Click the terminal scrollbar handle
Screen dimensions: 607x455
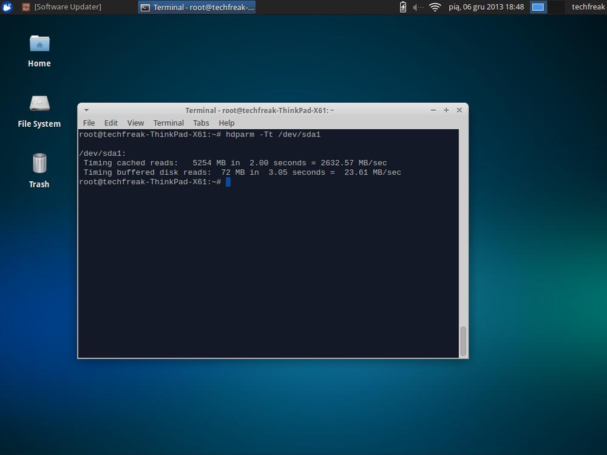(x=463, y=341)
